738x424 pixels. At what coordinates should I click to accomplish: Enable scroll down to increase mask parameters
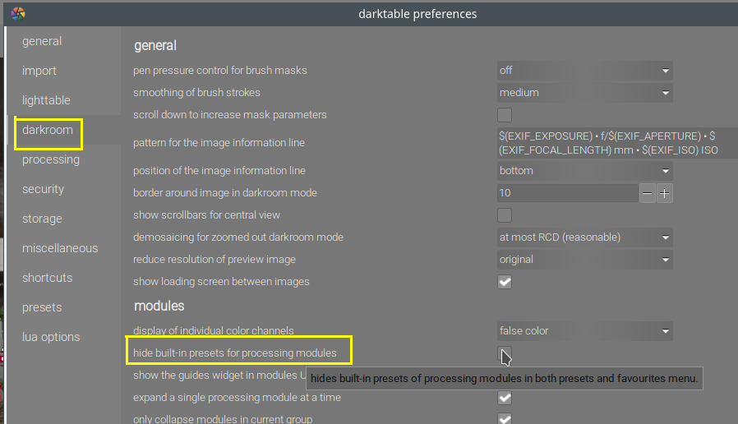tap(505, 115)
